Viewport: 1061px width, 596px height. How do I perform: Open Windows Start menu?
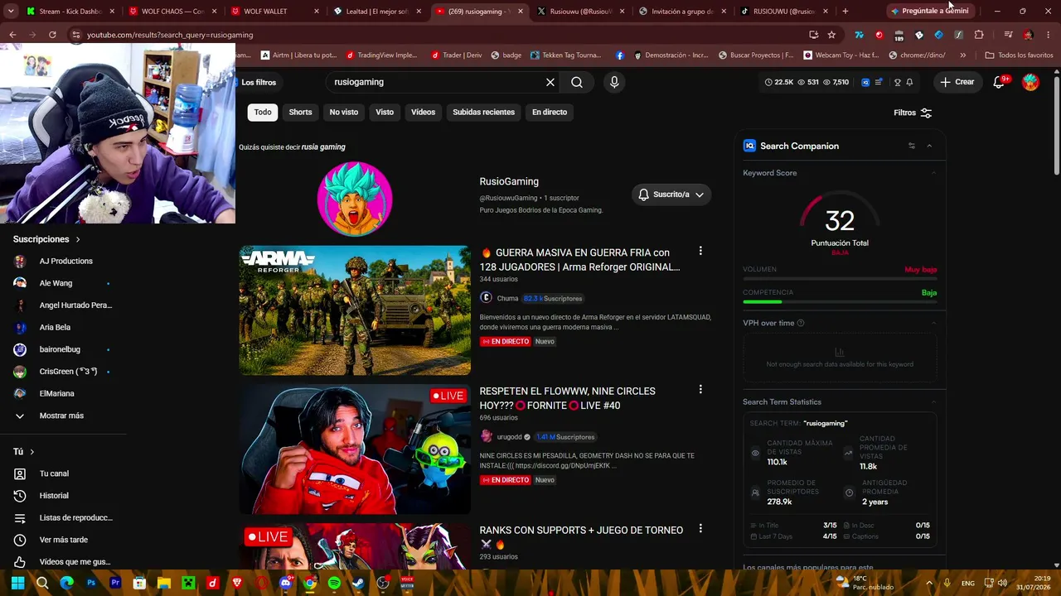(17, 583)
